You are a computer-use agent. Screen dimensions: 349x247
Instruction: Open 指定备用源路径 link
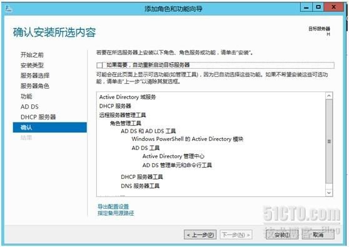[116, 213]
